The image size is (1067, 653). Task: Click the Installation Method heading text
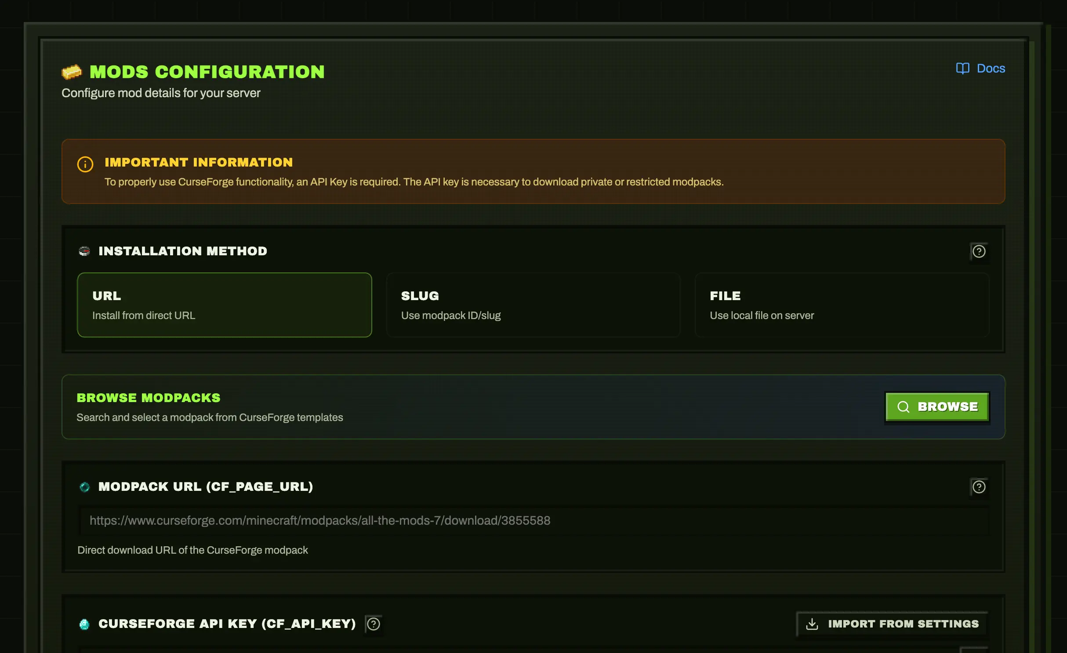[183, 251]
